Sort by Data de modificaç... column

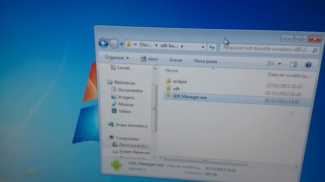pyautogui.click(x=289, y=75)
